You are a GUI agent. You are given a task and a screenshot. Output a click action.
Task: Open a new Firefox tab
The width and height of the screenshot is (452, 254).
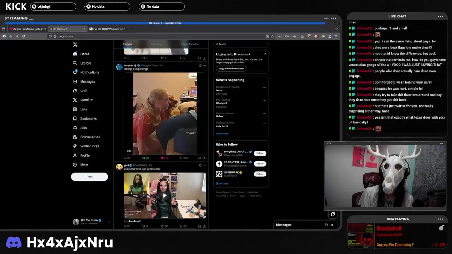pyautogui.click(x=131, y=29)
